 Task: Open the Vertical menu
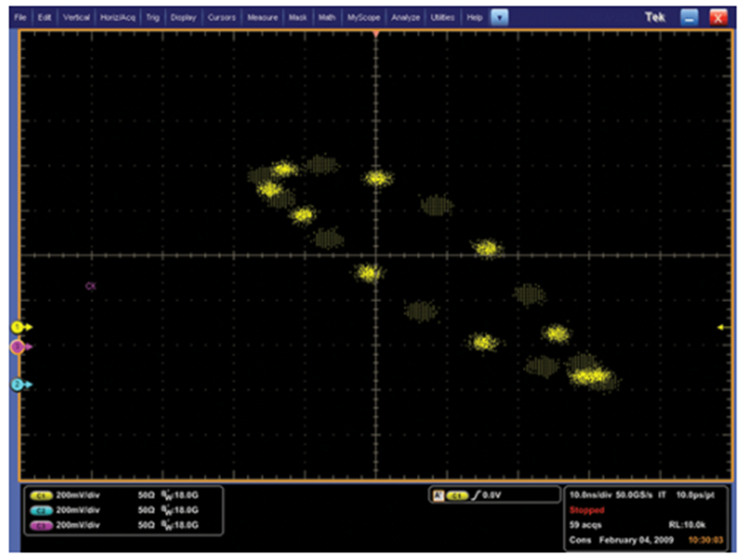(x=76, y=18)
